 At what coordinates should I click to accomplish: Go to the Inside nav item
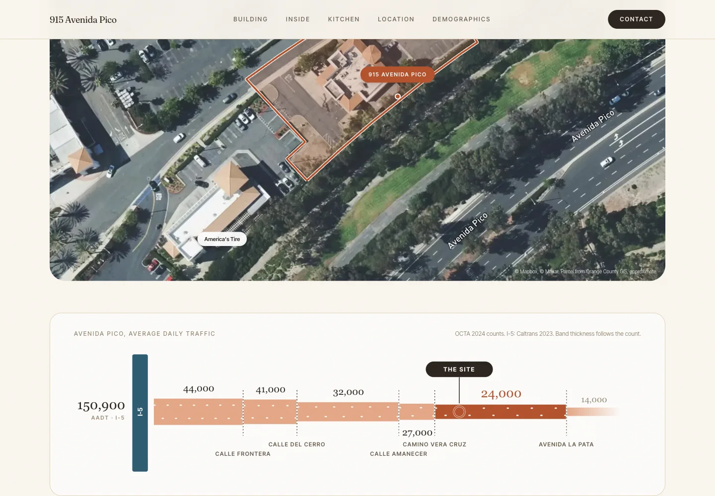click(298, 19)
